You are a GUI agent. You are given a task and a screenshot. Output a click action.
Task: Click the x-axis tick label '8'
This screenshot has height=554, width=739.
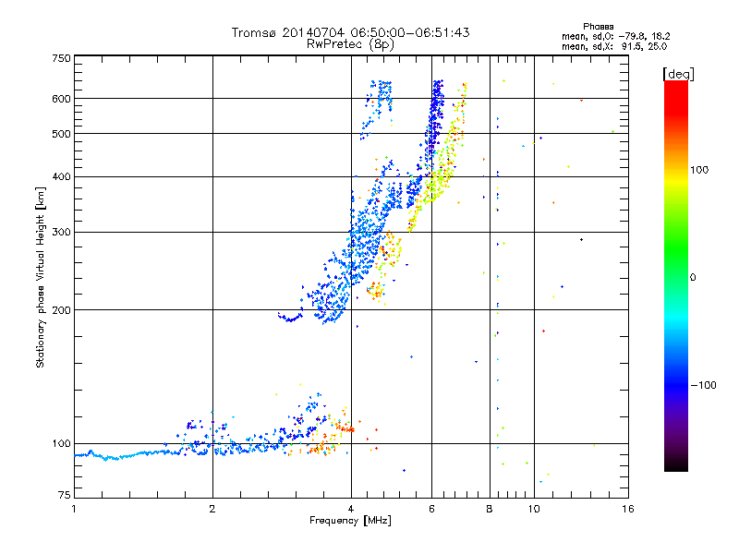tap(490, 509)
